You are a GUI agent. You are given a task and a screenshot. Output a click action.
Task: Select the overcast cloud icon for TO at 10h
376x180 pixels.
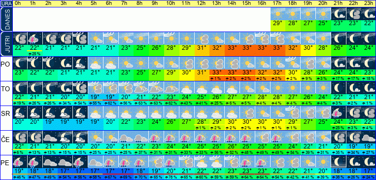tap(171, 88)
